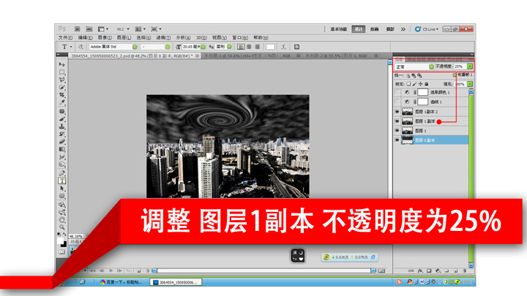This screenshot has height=296, width=527.
Task: Show the 选取颜色 1 adjustment layer
Action: [x=397, y=92]
